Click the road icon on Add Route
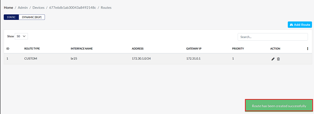The image size is (314, 114). [x=291, y=25]
